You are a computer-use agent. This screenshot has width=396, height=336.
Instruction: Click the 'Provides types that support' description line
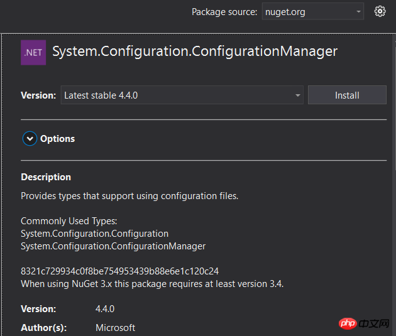129,196
